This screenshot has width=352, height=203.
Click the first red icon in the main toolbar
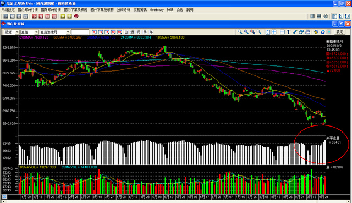pyautogui.click(x=34, y=16)
